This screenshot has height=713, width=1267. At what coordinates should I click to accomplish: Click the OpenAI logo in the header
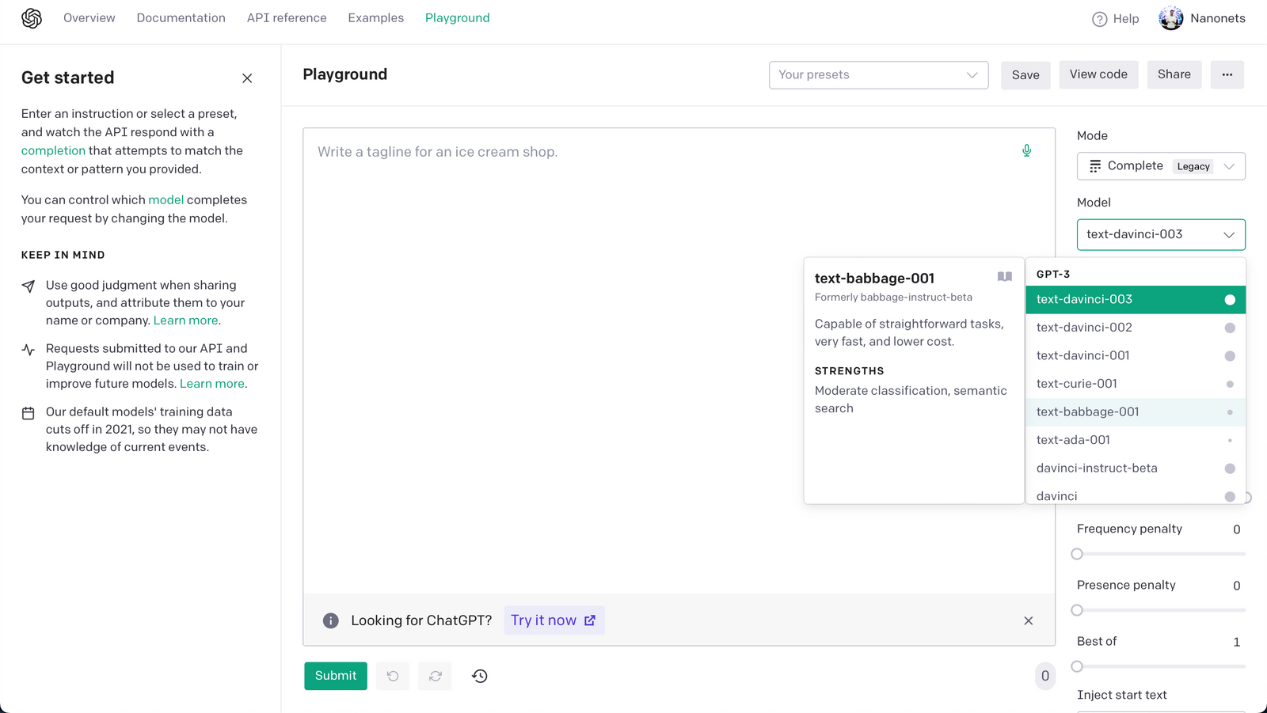32,18
